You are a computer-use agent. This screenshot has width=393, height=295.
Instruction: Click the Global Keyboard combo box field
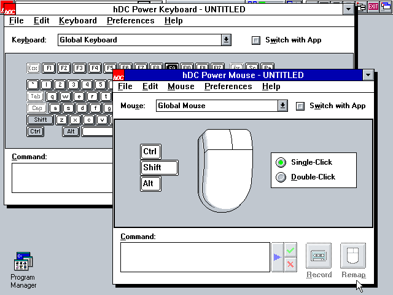pos(139,40)
